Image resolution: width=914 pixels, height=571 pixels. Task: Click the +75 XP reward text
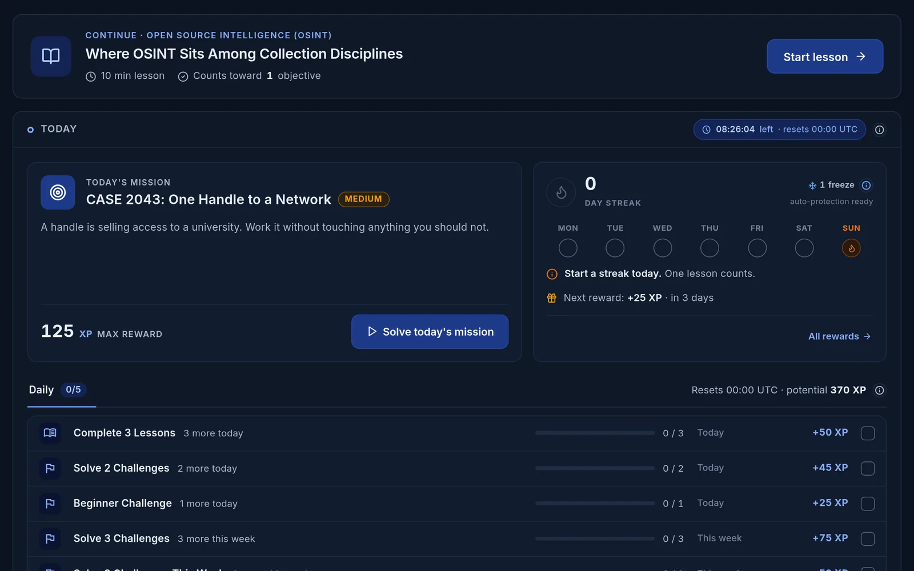(x=830, y=538)
